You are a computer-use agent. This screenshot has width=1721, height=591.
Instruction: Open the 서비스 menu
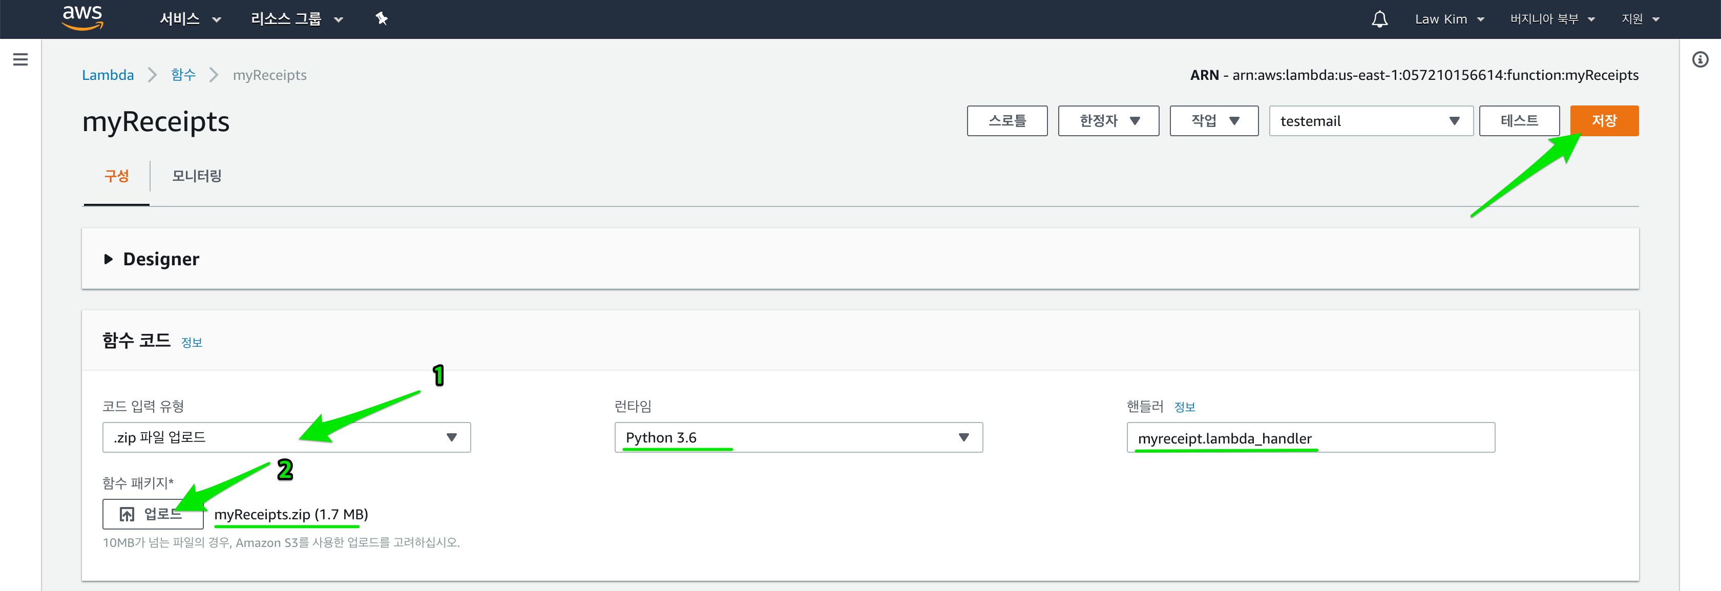(x=190, y=19)
